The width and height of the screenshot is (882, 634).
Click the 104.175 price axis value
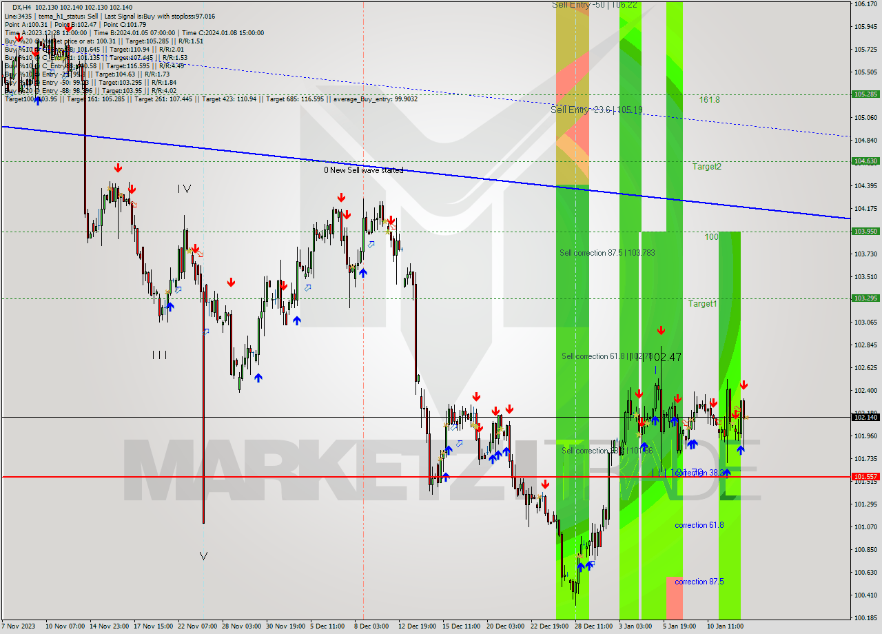pyautogui.click(x=865, y=208)
